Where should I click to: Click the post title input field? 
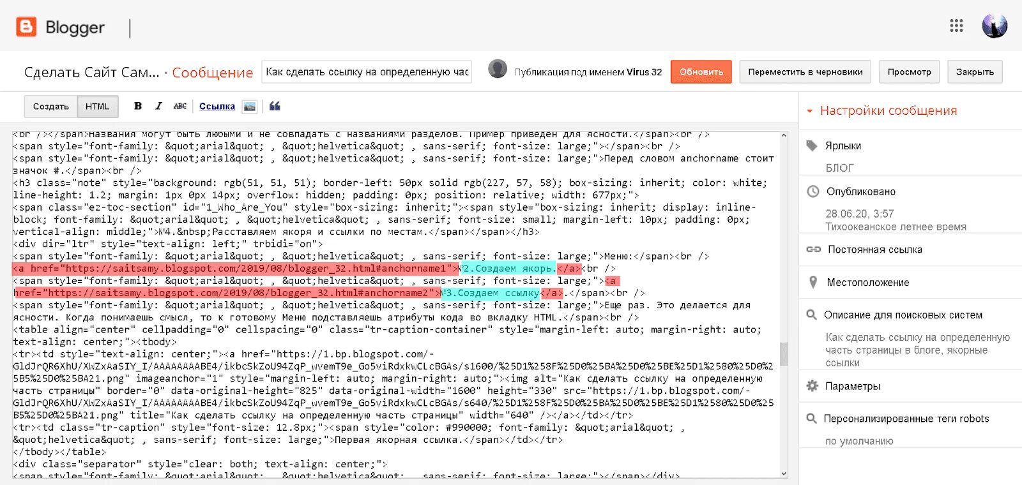pyautogui.click(x=367, y=72)
